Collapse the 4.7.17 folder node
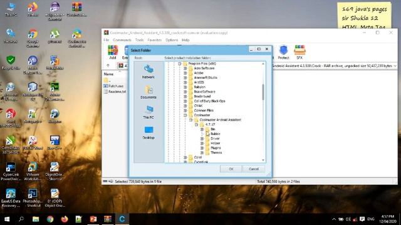Image resolution: width=401 pixels, height=225 pixels. 196,124
